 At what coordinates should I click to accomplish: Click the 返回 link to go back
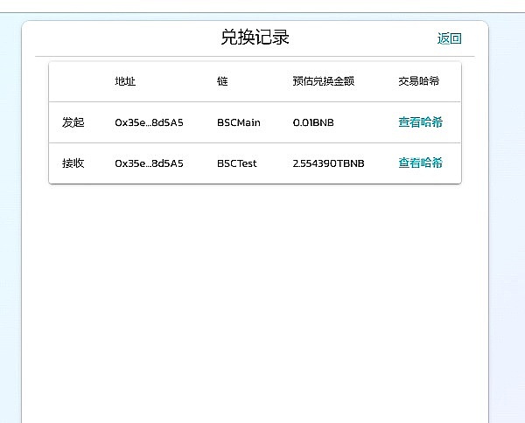(x=449, y=38)
